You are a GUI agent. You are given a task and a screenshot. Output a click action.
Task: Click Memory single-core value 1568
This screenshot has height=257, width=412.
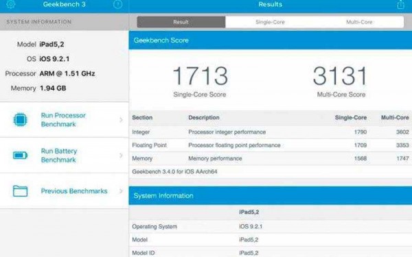pos(360,158)
